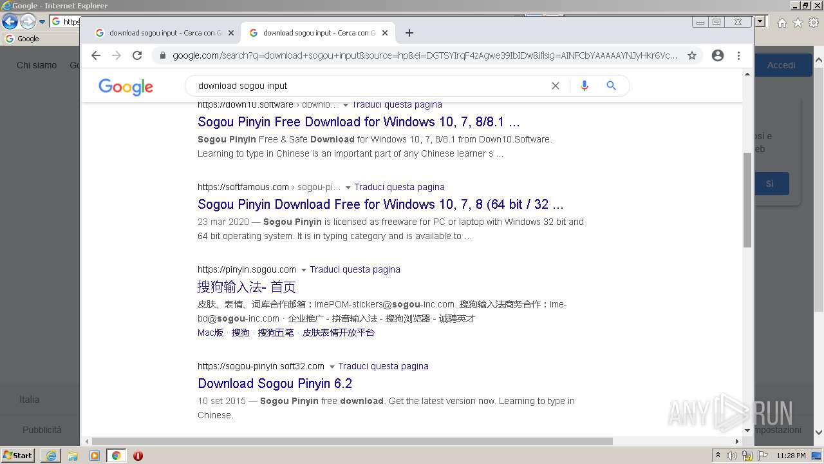Switch to Chrome via taskbar button
The height and width of the screenshot is (464, 824).
[117, 456]
